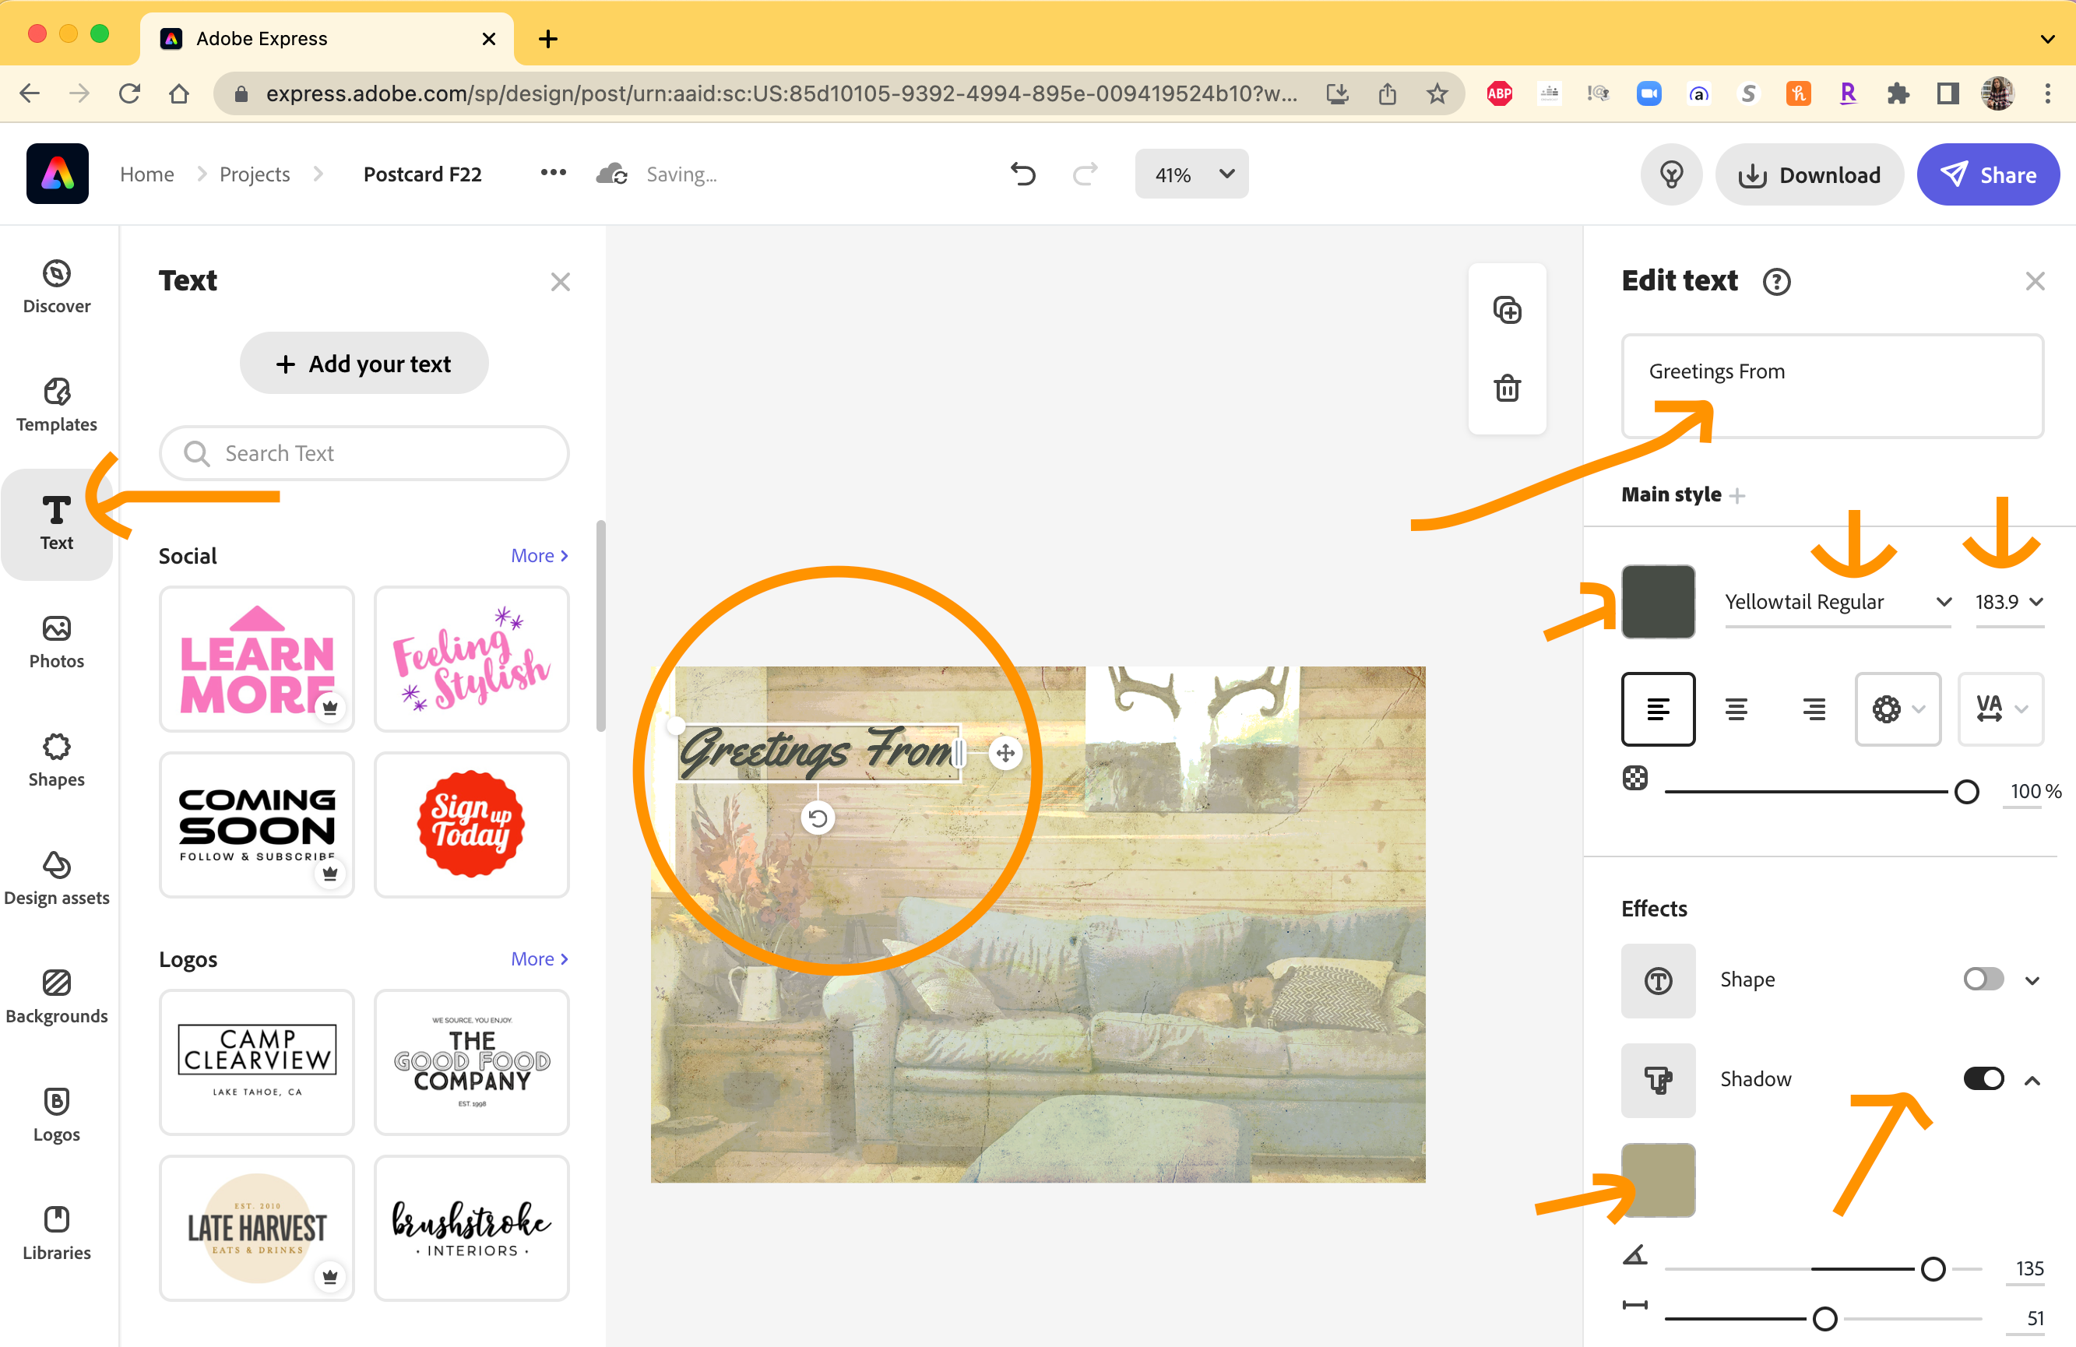Select center text alignment icon
2076x1347 pixels.
click(x=1736, y=709)
